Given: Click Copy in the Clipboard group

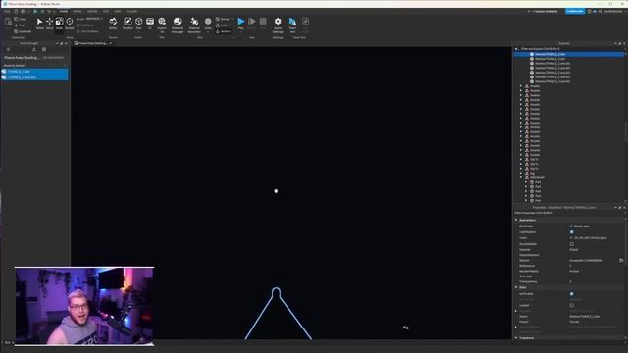Looking at the screenshot, I should pyautogui.click(x=20, y=19).
